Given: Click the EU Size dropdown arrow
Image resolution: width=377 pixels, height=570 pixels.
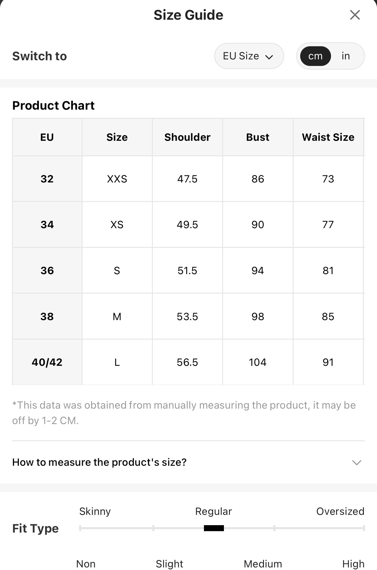Looking at the screenshot, I should click(x=269, y=57).
